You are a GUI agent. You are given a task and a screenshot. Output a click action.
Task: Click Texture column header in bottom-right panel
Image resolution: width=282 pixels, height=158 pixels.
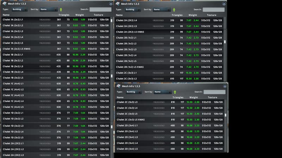[x=213, y=97]
